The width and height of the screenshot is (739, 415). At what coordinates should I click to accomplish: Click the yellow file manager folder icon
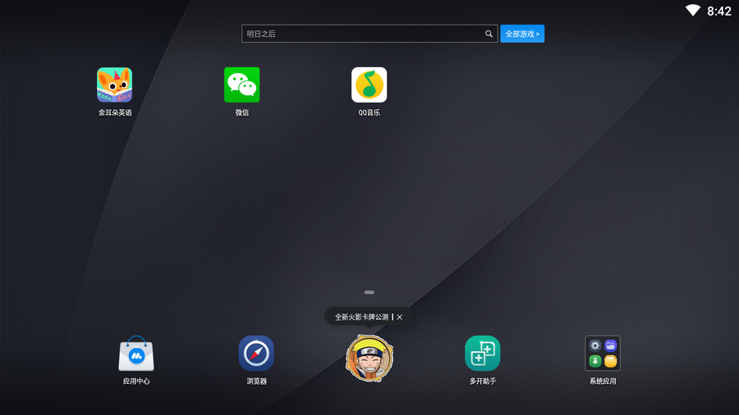pyautogui.click(x=610, y=361)
